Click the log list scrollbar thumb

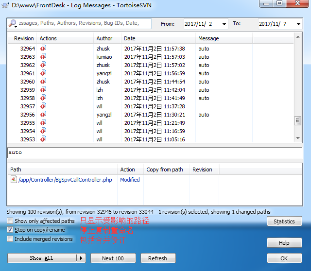pos(297,120)
